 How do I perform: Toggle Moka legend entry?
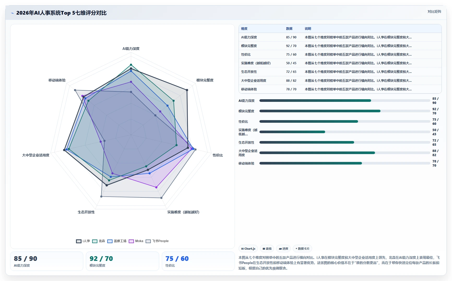point(136,241)
